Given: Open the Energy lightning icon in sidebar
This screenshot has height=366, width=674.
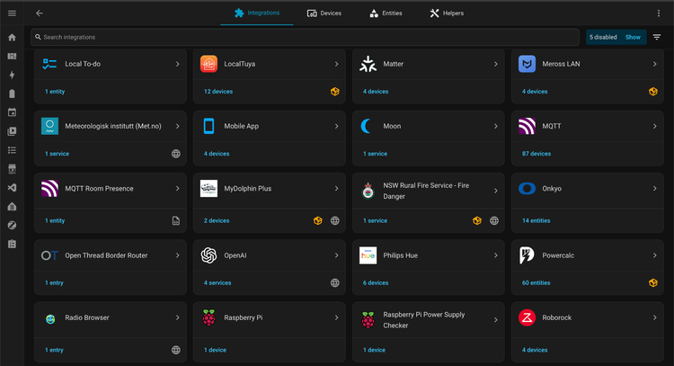Looking at the screenshot, I should pos(12,75).
